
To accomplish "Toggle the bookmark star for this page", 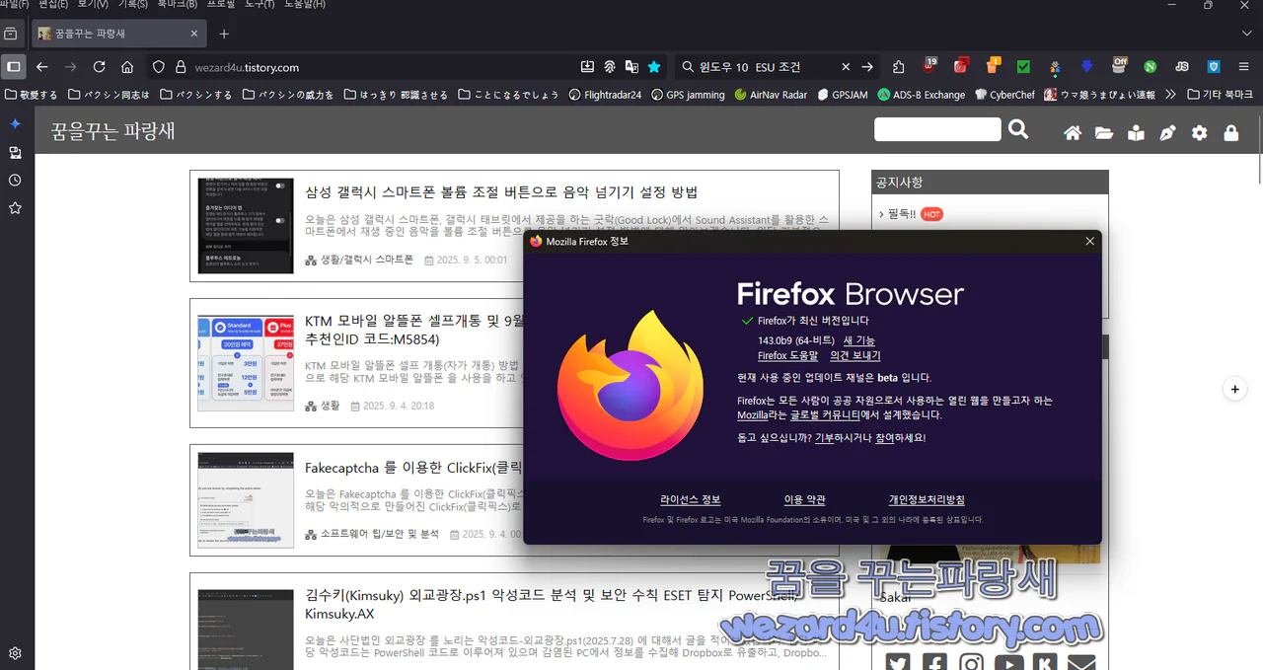I will pos(654,67).
